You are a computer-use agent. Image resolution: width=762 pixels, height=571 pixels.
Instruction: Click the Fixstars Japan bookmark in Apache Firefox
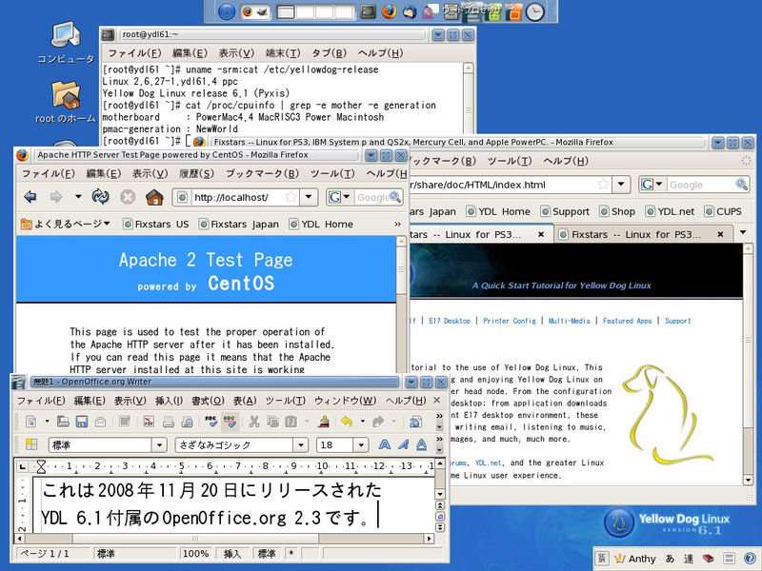tap(239, 224)
